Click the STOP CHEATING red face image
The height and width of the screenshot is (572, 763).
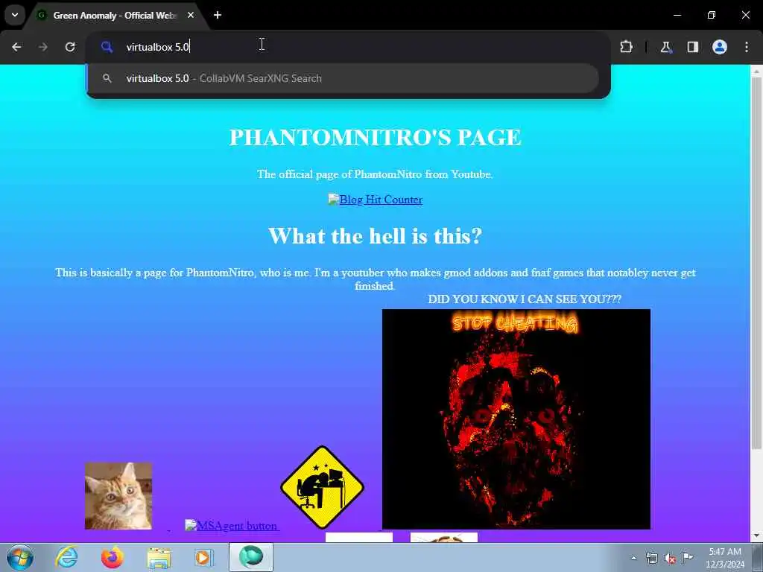(x=516, y=419)
